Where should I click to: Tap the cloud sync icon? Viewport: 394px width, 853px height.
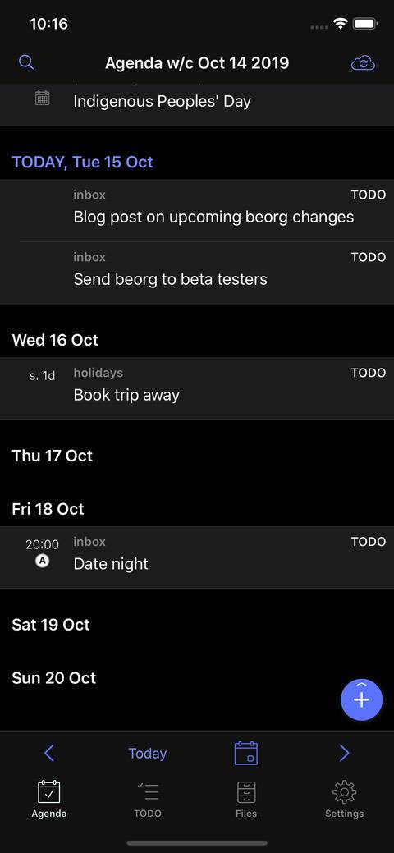[x=363, y=64]
